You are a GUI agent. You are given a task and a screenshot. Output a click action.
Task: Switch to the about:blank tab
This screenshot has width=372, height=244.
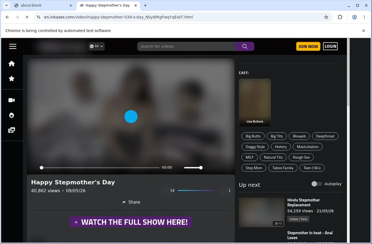tap(43, 5)
